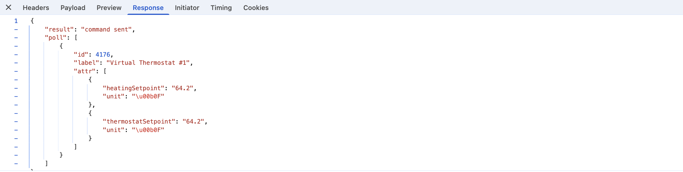The width and height of the screenshot is (683, 172).
Task: Click the thermostatSetpoint value "64.2"
Action: coord(193,121)
